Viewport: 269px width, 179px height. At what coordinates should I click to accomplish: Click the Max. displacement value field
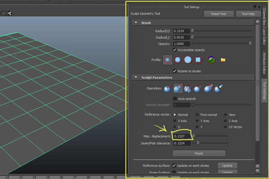(x=182, y=136)
